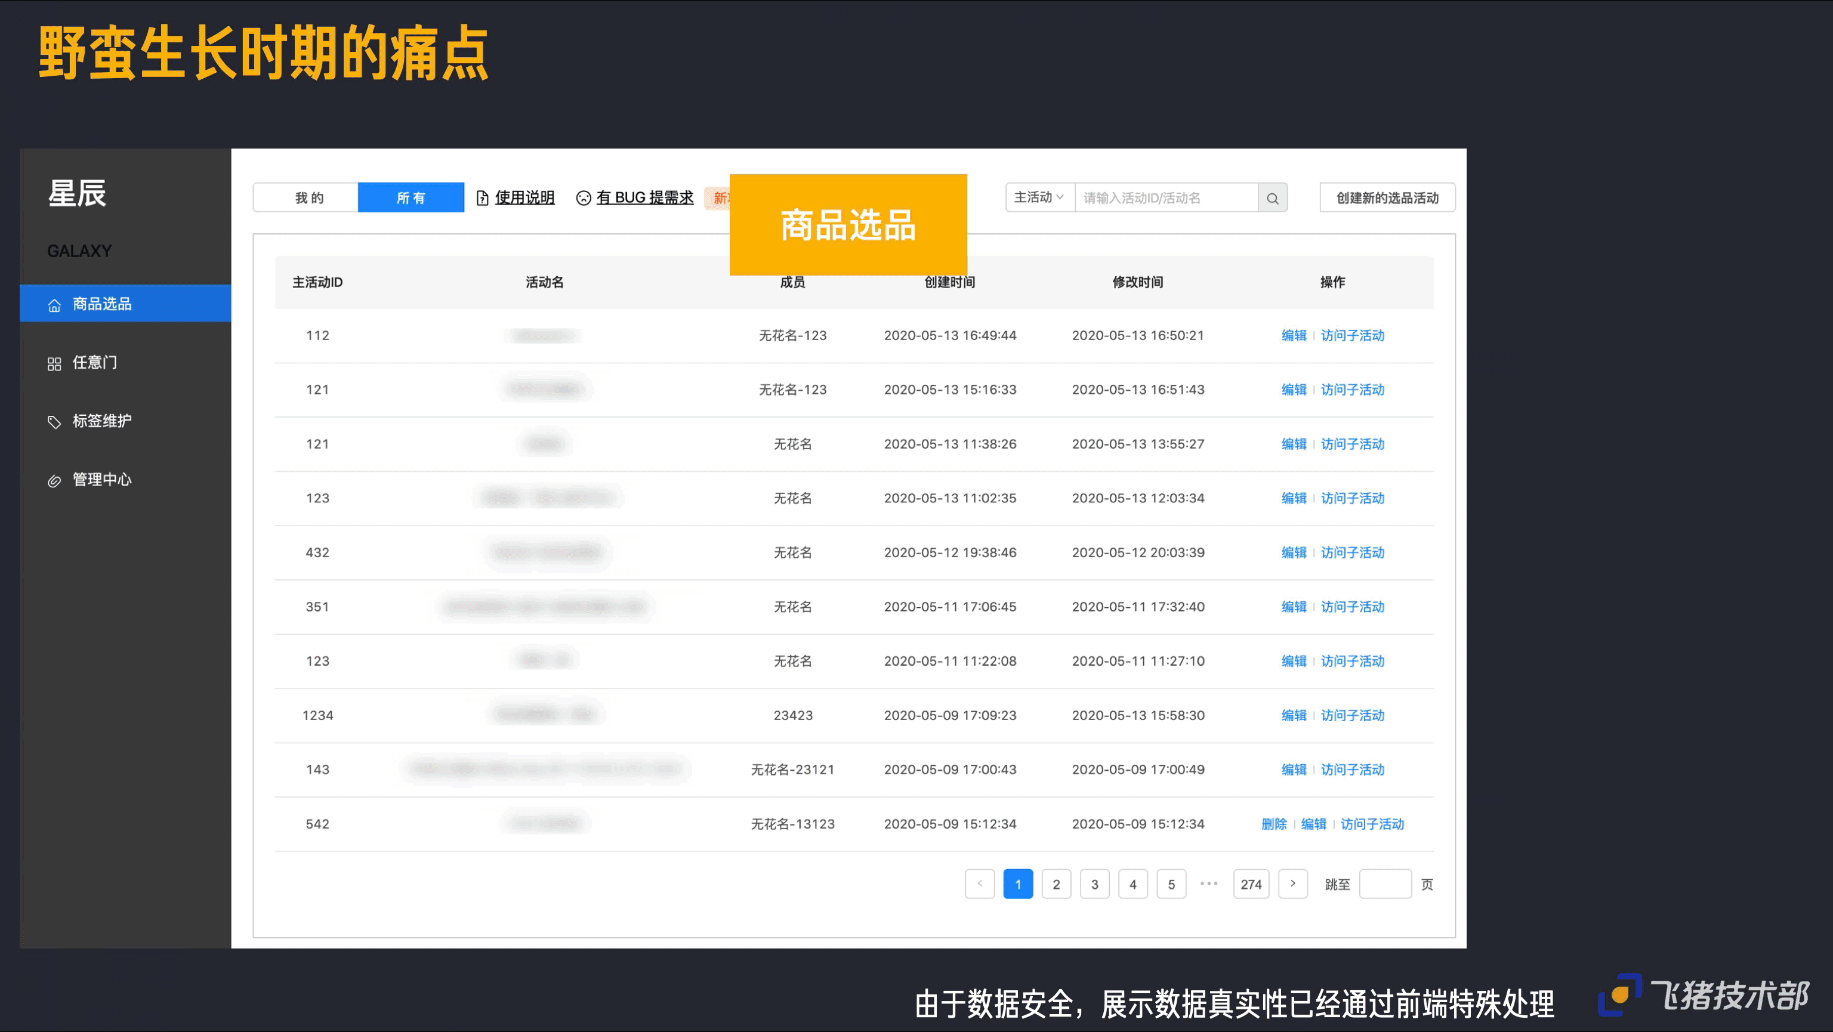Click the search magnifier icon button
1833x1032 pixels.
pyautogui.click(x=1272, y=199)
